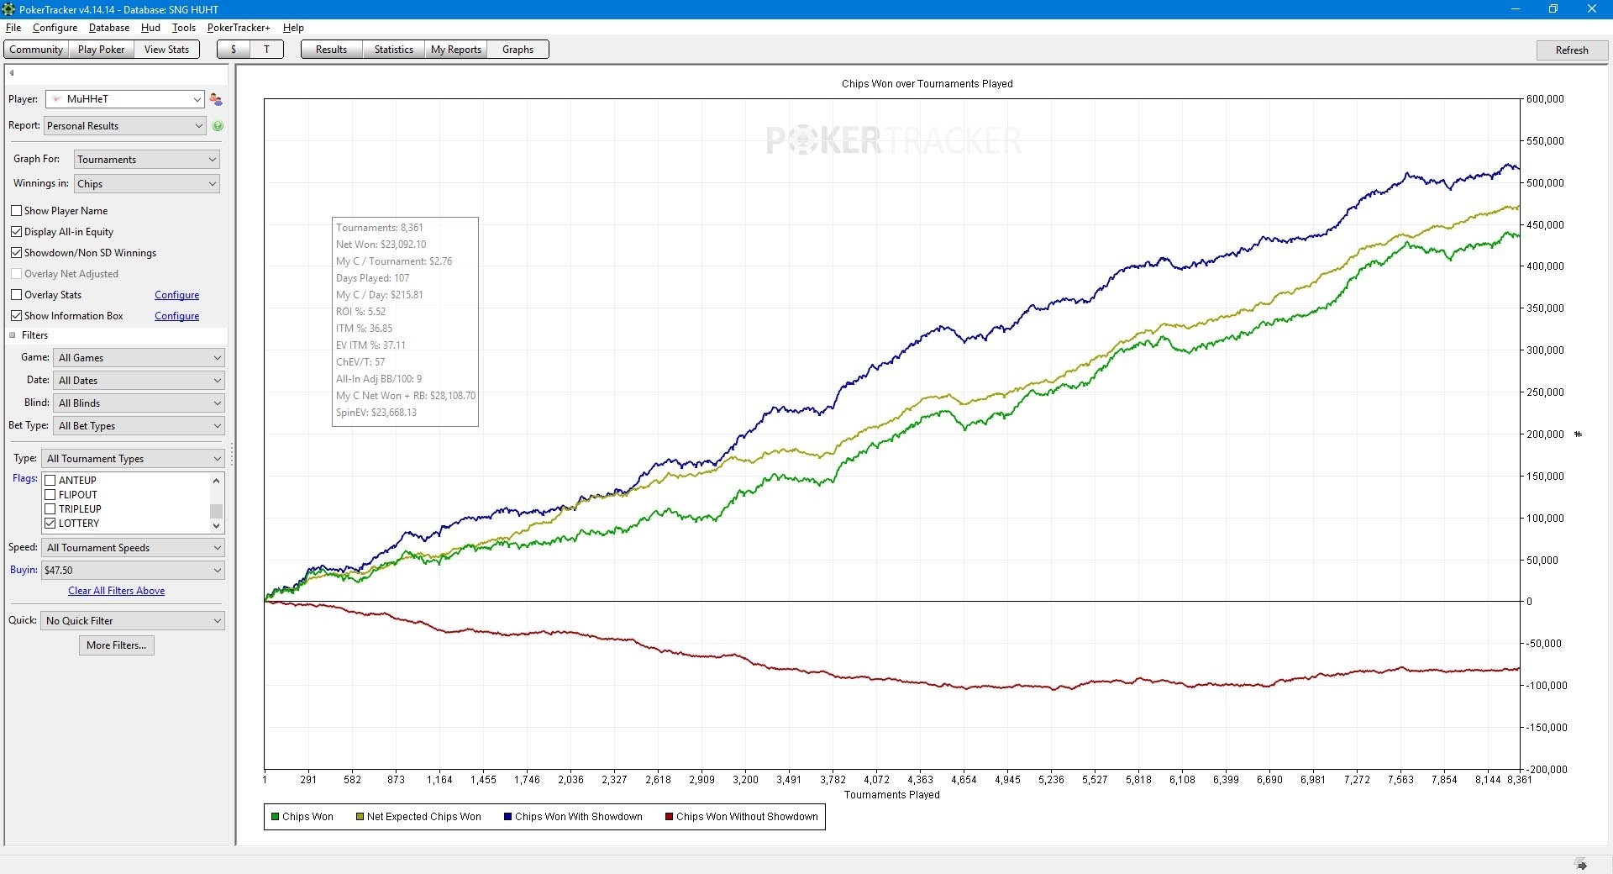The height and width of the screenshot is (874, 1613).
Task: Switch to the Statistics tab
Action: click(x=393, y=50)
